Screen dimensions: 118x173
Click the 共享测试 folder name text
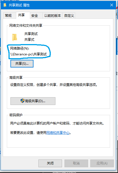tap(31, 34)
